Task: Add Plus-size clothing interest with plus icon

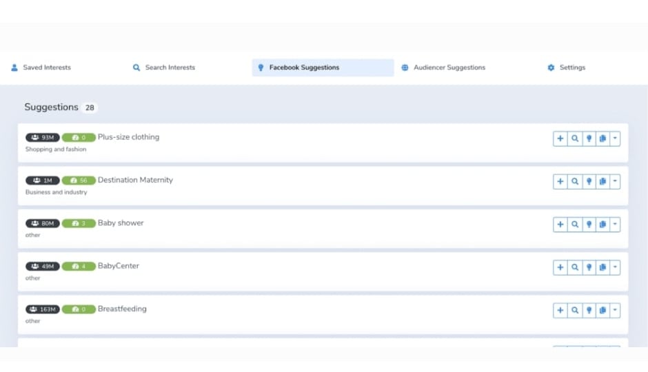Action: (560, 138)
